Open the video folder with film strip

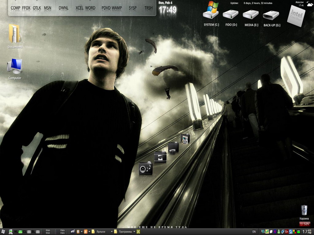[160, 157]
